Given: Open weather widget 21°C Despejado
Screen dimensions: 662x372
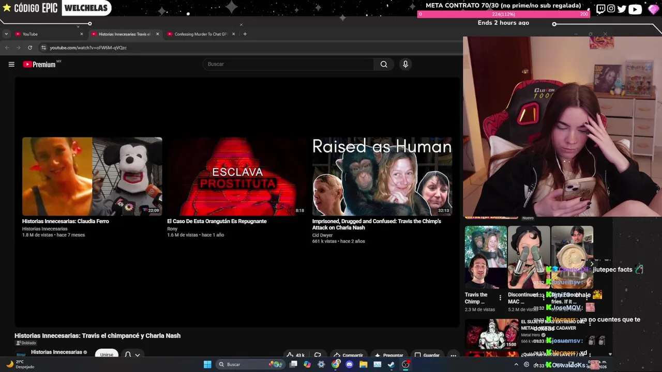Looking at the screenshot, I should (21, 364).
